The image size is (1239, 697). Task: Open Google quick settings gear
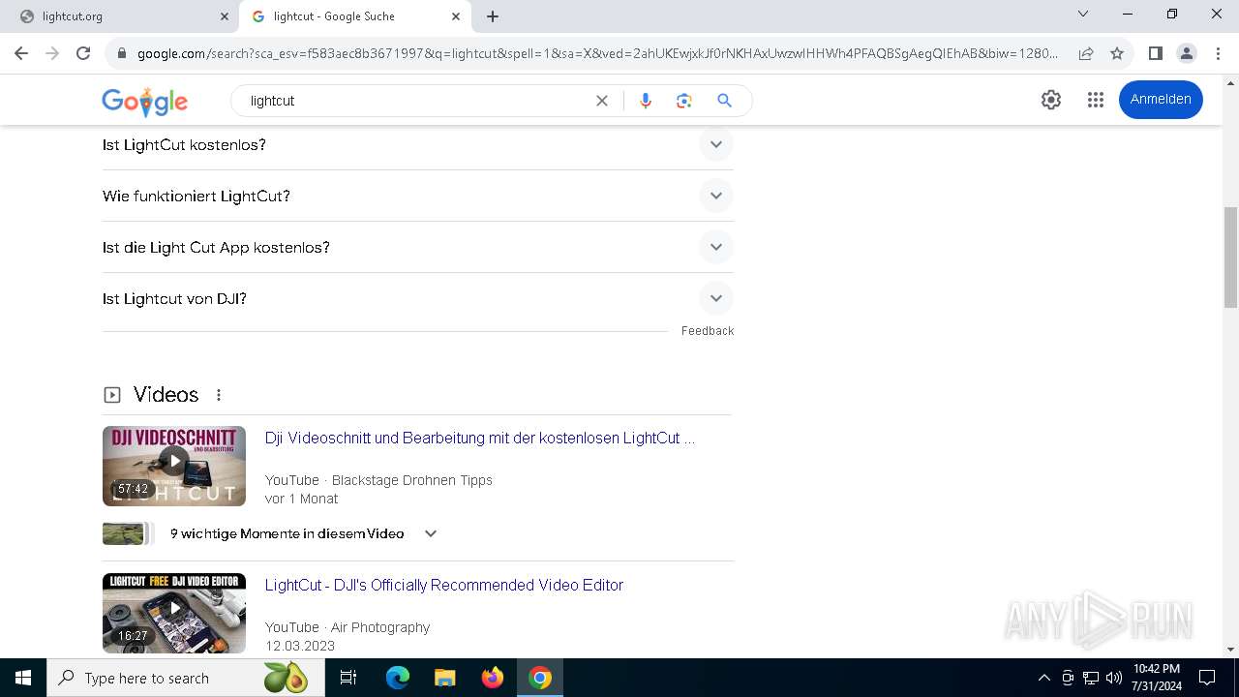1051,100
